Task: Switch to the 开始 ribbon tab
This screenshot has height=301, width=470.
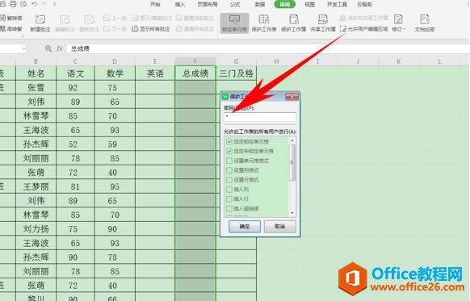Action: click(155, 4)
